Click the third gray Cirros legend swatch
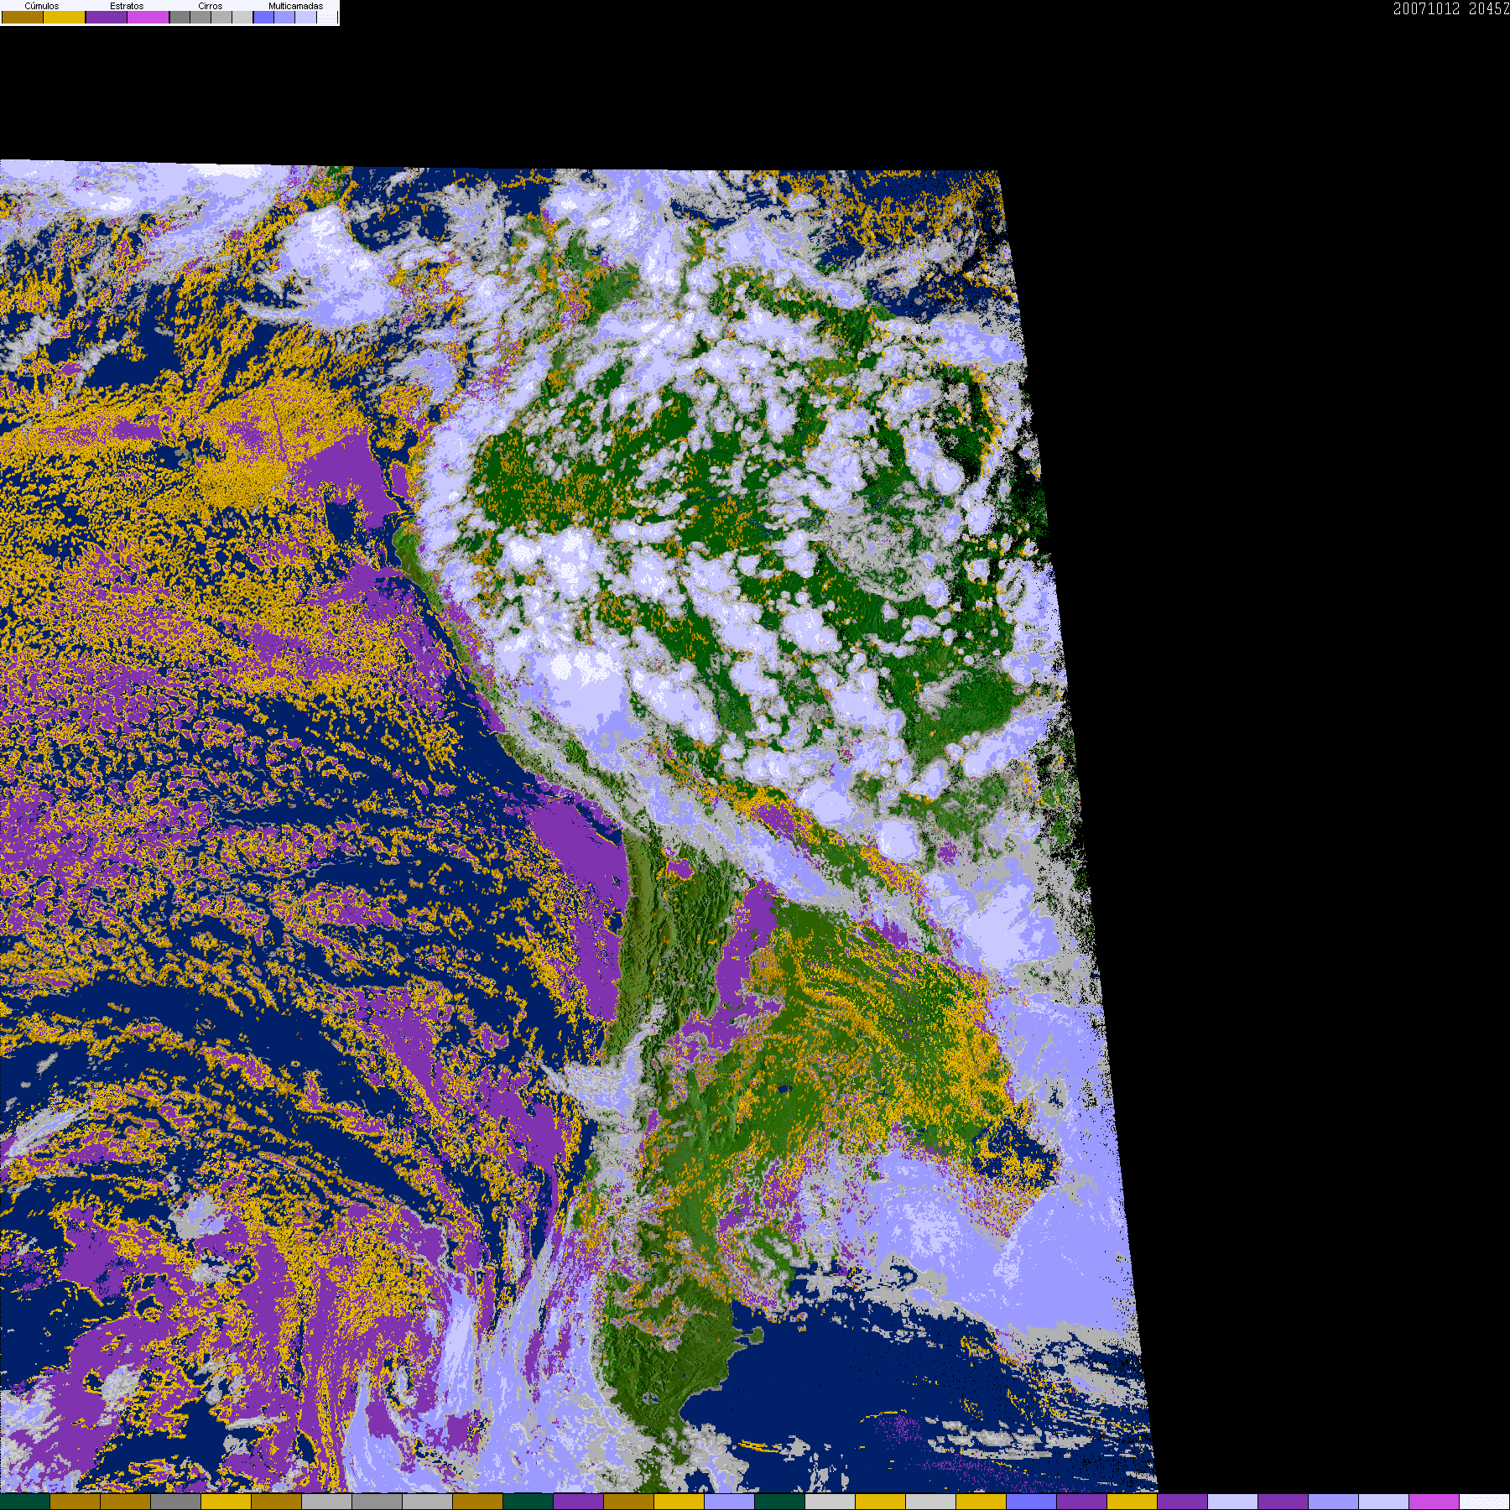 pos(221,17)
